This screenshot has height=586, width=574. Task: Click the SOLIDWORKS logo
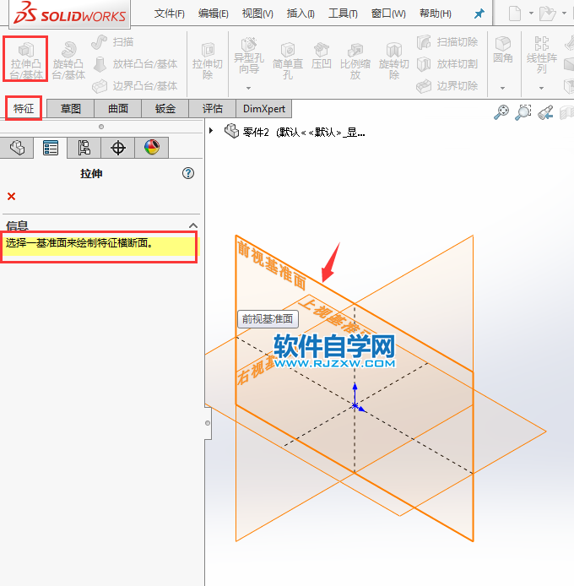pos(69,14)
